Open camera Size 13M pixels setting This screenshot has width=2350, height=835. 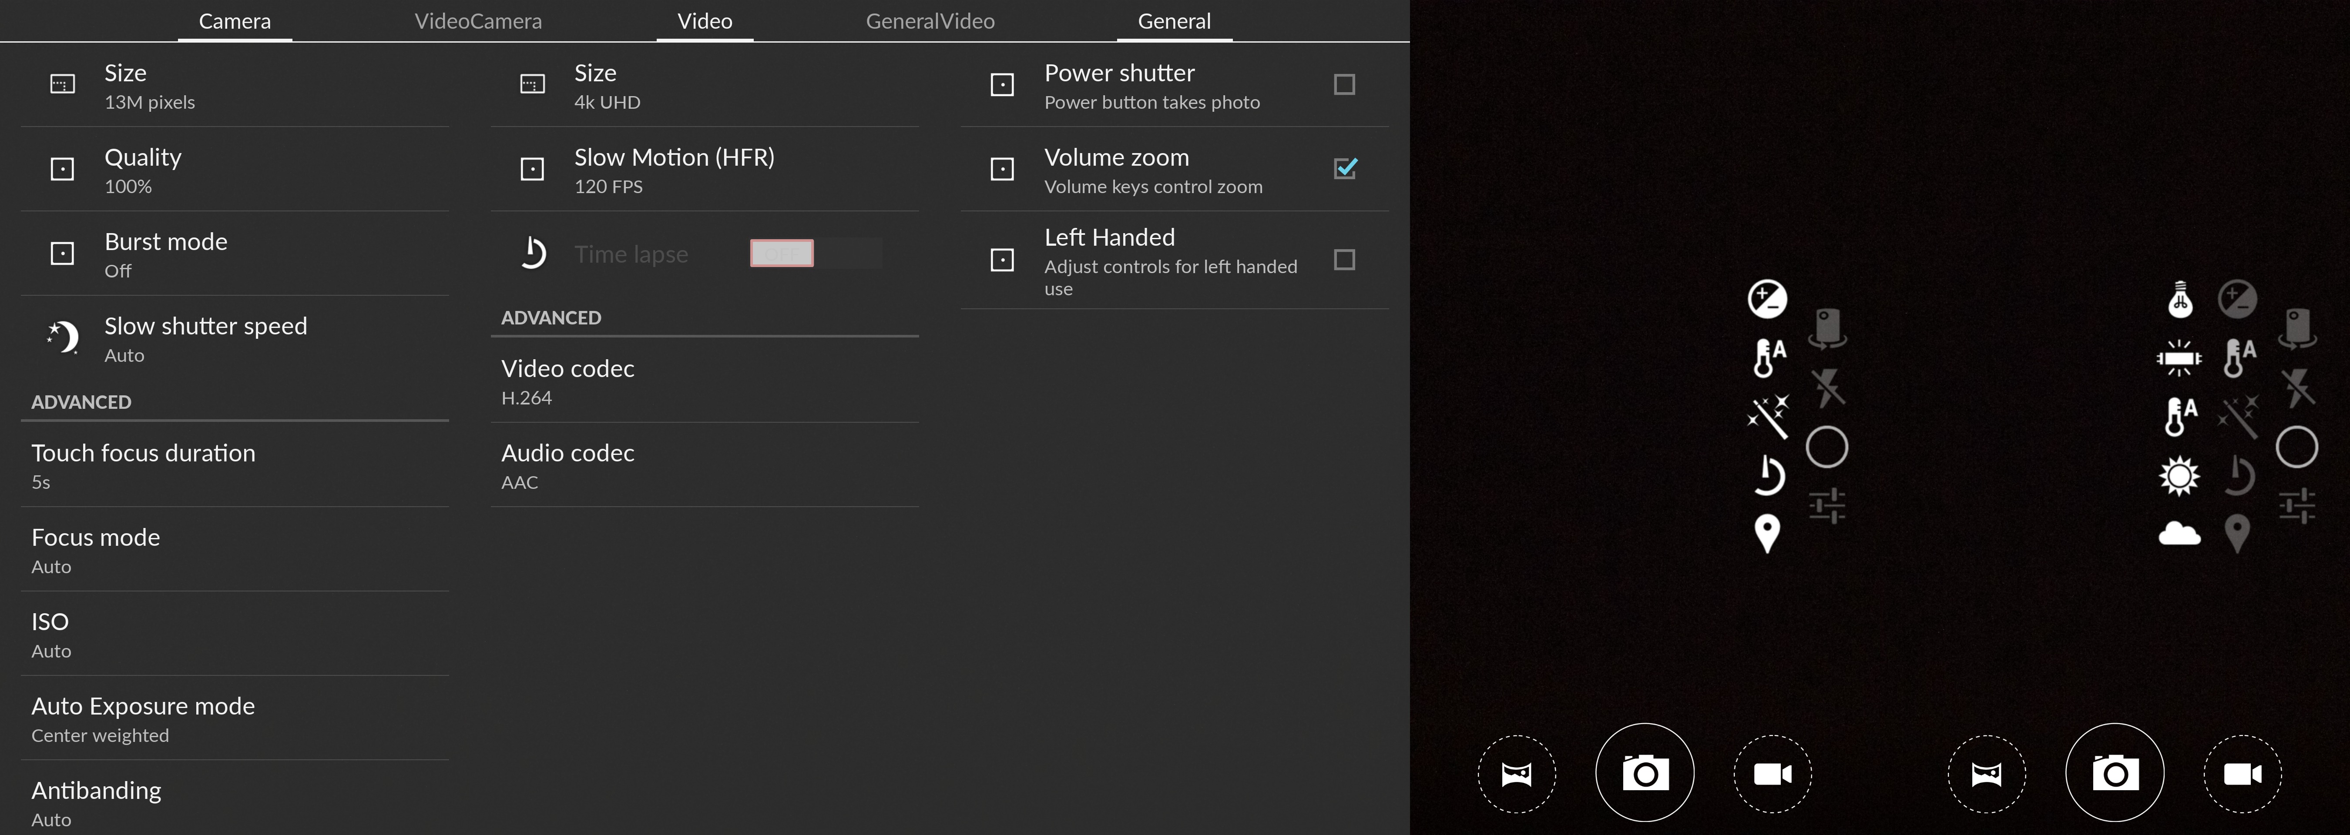click(235, 85)
